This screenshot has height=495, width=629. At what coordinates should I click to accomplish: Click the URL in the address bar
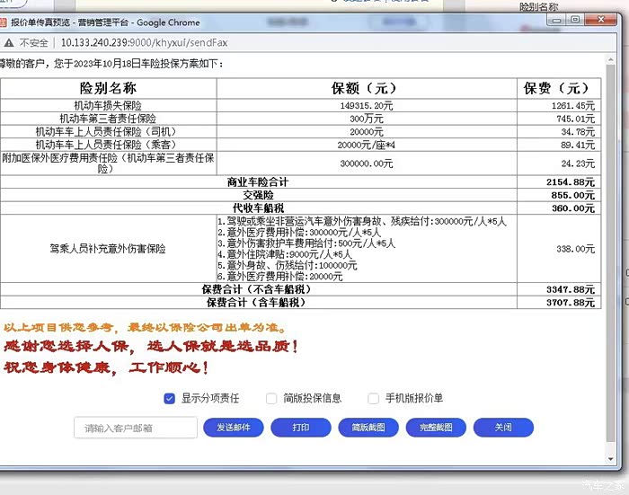144,42
